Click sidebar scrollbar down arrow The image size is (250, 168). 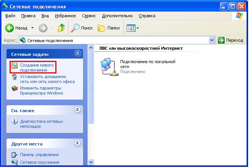[x=91, y=162]
